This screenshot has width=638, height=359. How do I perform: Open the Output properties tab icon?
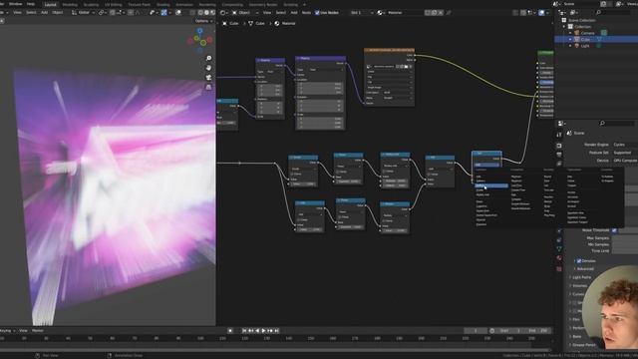pos(559,155)
